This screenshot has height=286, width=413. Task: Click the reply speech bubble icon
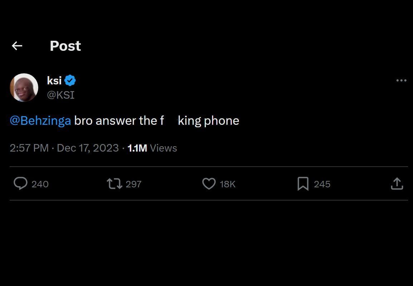20,184
